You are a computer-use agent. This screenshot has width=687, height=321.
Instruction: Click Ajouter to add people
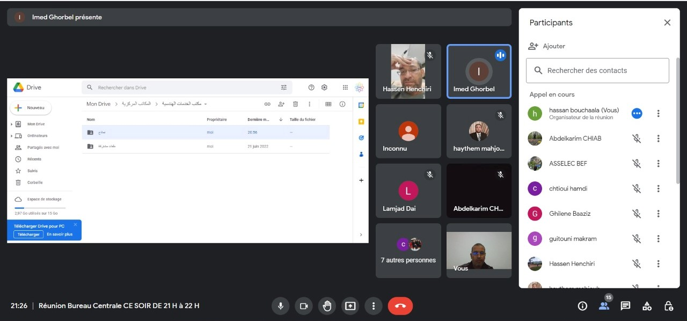pyautogui.click(x=547, y=46)
